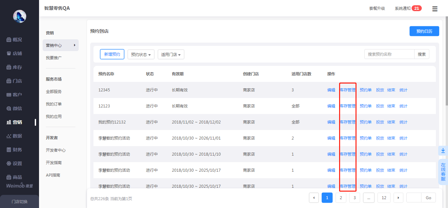This screenshot has width=448, height=208.
Task: Click the 搜索 button
Action: [422, 54]
